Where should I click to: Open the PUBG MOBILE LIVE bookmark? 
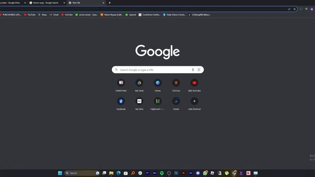click(11, 15)
